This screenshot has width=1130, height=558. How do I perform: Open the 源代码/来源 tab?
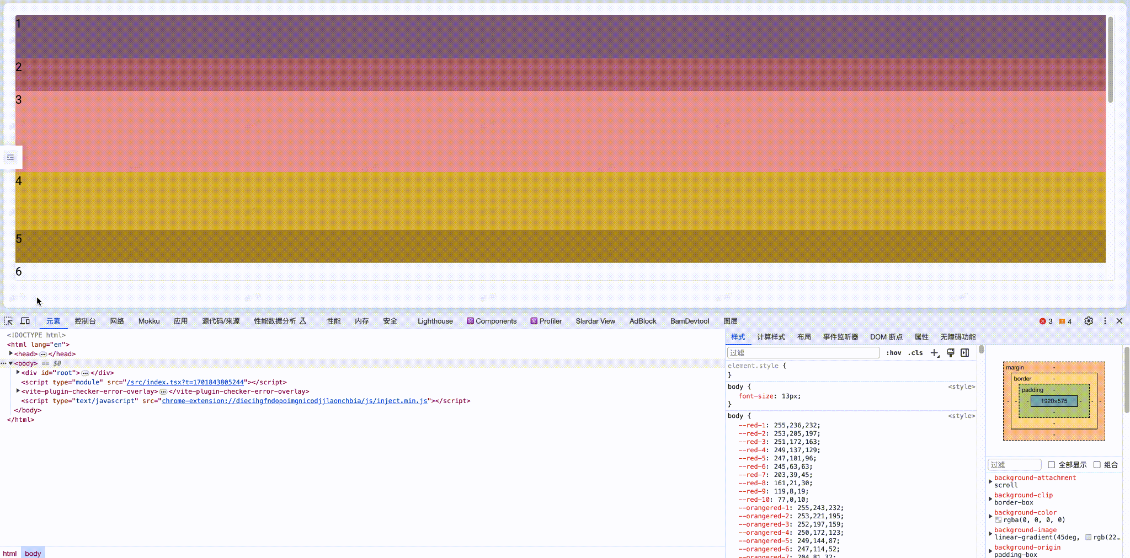click(x=221, y=321)
